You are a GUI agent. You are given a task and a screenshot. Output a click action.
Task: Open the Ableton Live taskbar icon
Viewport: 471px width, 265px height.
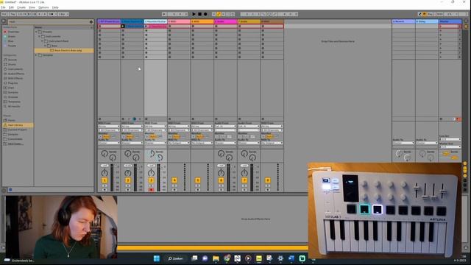(x=259, y=258)
